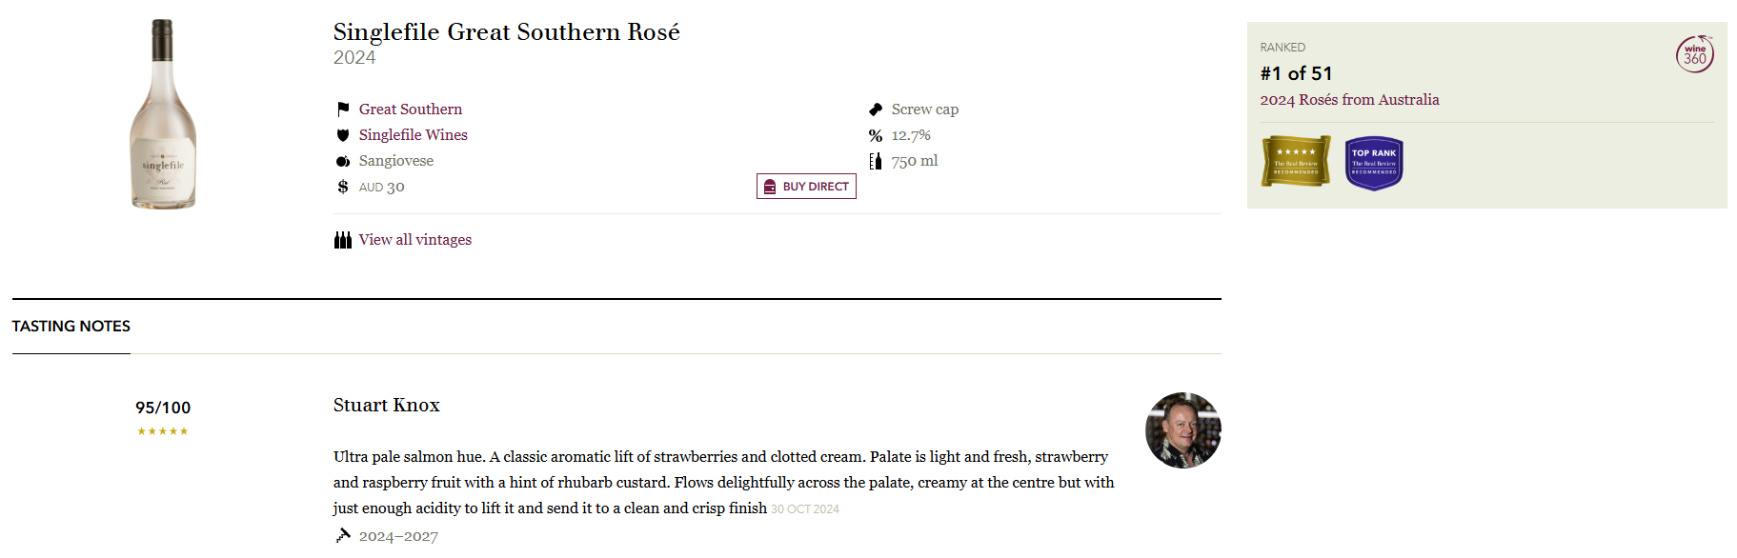Click the Singlefile Wines winery shield icon
The width and height of the screenshot is (1737, 558).
point(343,135)
